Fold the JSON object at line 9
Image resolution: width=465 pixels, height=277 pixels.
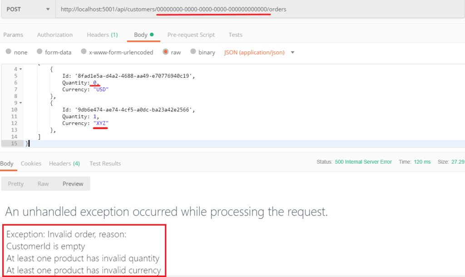(x=20, y=103)
